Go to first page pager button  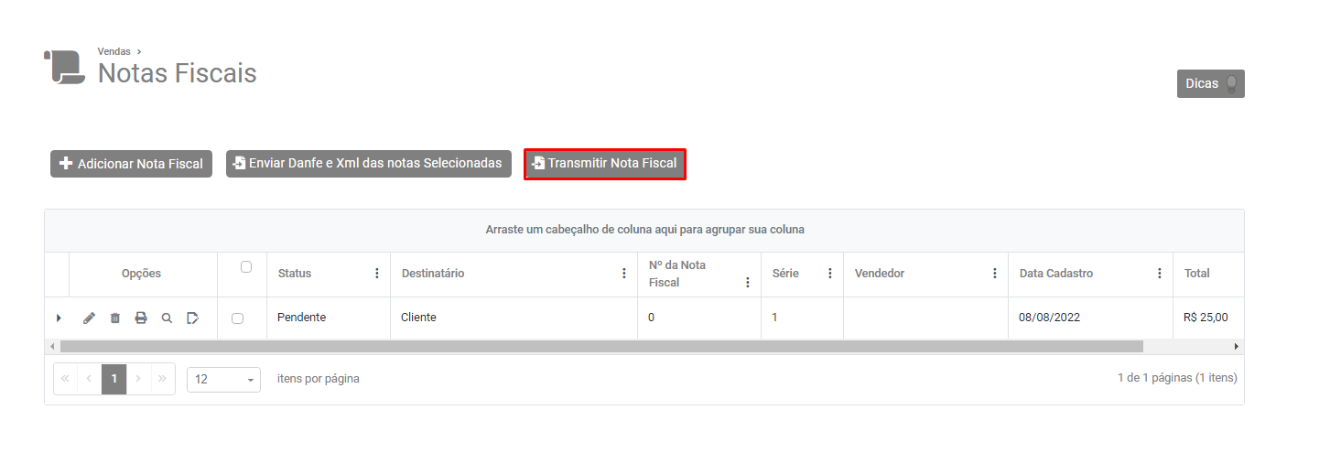[65, 379]
